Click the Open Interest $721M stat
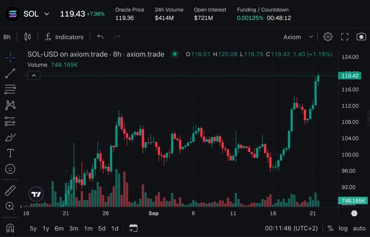This screenshot has height=237, width=370. click(210, 14)
